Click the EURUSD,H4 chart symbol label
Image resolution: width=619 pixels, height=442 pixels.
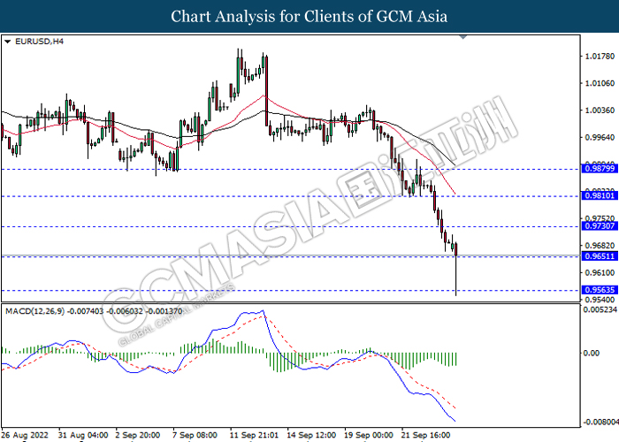coord(39,42)
